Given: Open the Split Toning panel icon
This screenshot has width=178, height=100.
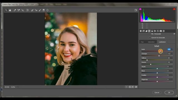Looking at the screenshot, I should (152, 31).
